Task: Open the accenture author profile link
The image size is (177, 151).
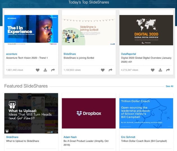Action: [12, 54]
